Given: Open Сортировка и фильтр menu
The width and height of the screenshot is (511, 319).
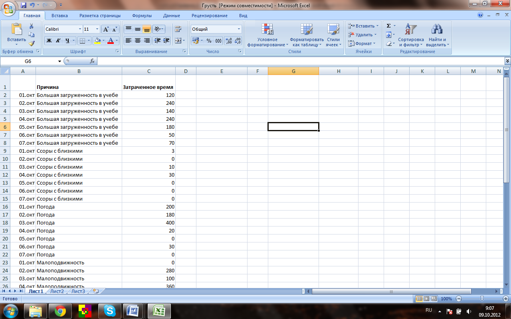Looking at the screenshot, I should (x=411, y=35).
